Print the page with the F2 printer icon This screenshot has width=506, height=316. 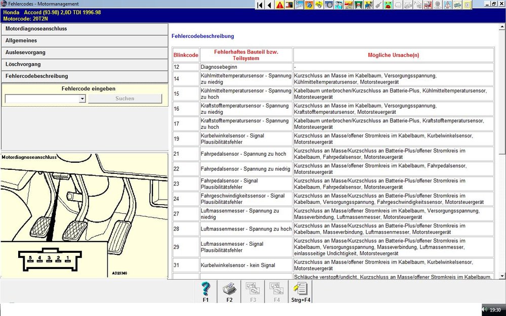pos(229,289)
